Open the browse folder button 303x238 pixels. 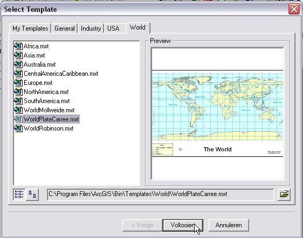click(284, 194)
